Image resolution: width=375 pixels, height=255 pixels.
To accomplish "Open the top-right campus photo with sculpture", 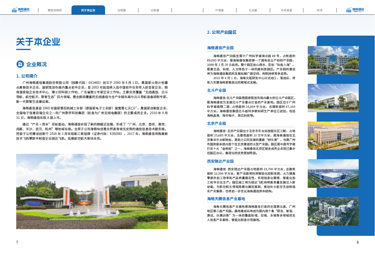I will [x=333, y=61].
